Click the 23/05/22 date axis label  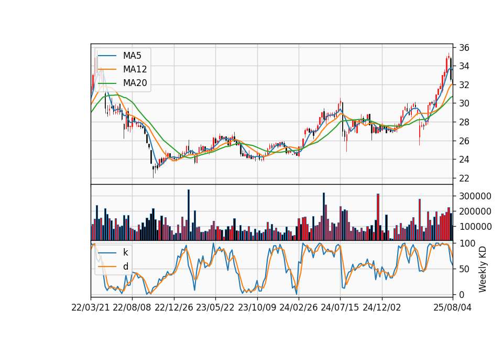pos(215,308)
